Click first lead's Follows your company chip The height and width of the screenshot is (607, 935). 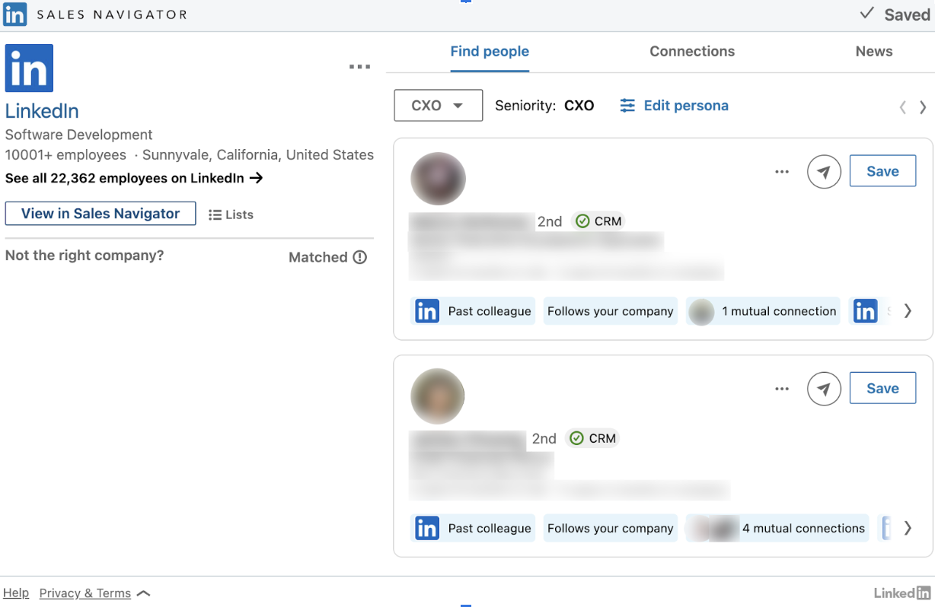click(x=610, y=311)
